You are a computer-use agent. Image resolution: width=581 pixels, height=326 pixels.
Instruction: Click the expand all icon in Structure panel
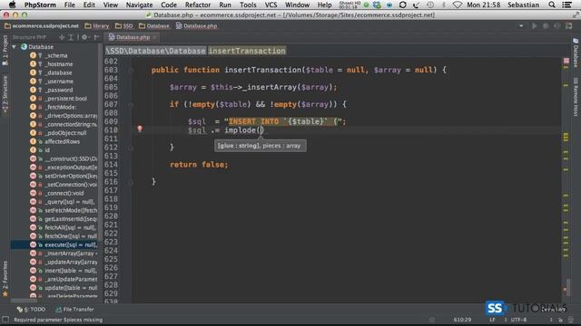point(62,37)
